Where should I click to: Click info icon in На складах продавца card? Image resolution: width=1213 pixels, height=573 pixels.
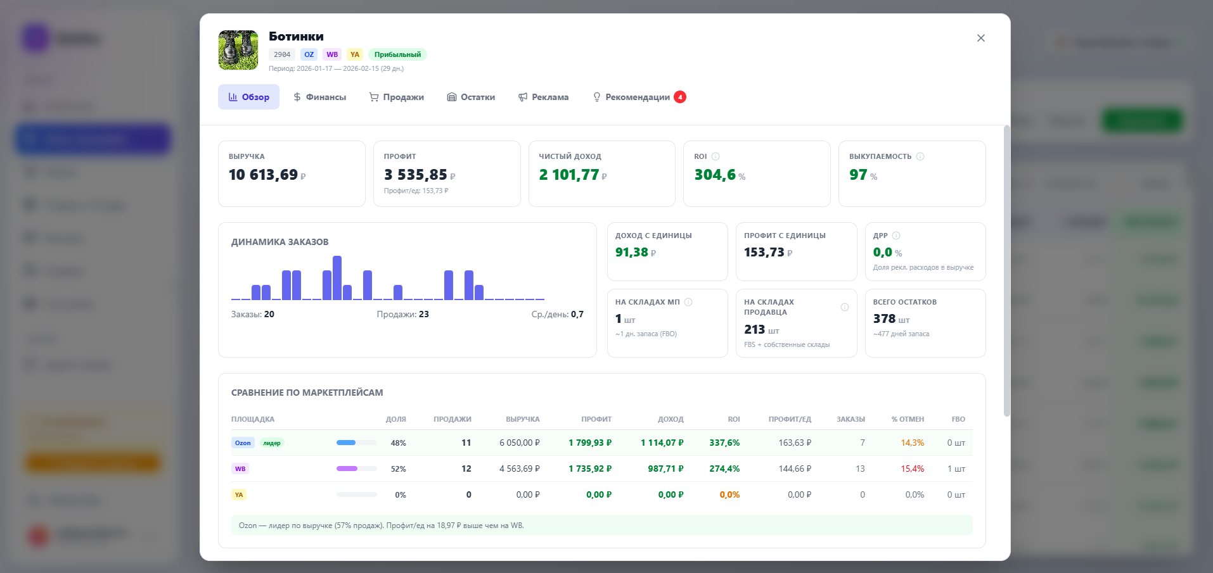click(844, 307)
